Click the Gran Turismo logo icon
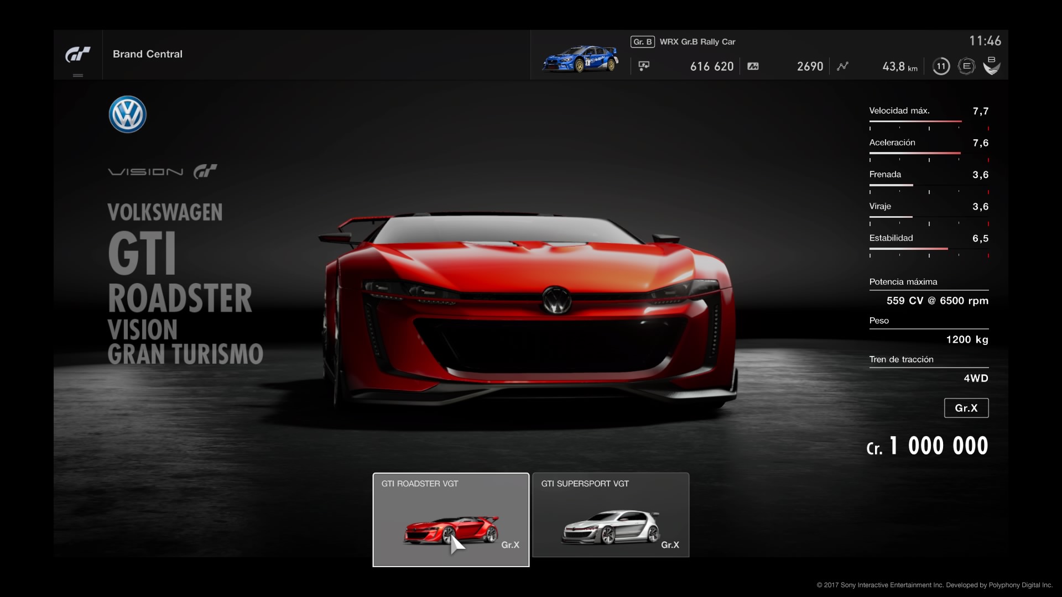This screenshot has height=597, width=1062. coord(78,54)
